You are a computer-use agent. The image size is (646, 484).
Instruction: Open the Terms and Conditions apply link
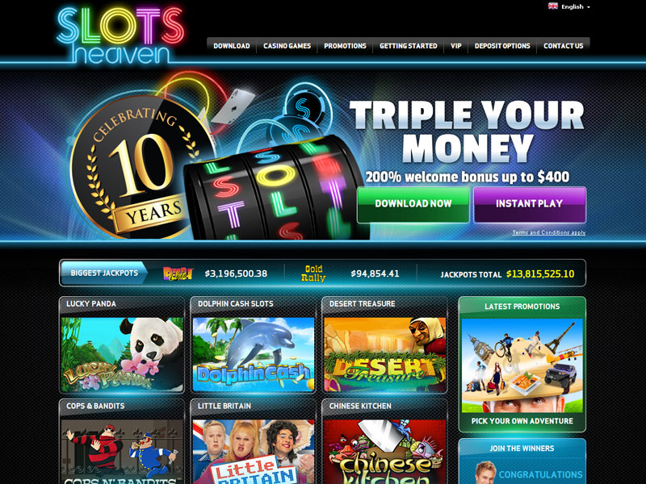(549, 232)
